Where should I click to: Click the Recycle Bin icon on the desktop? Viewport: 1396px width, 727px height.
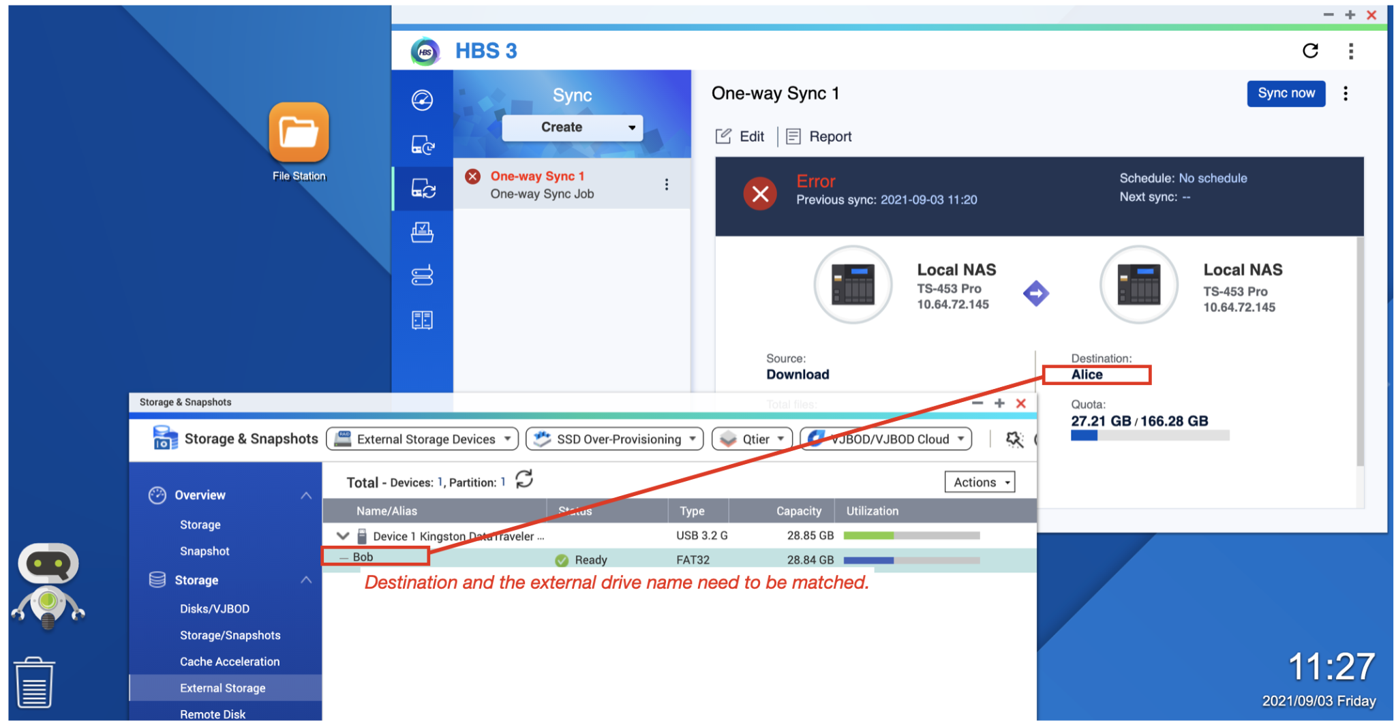(34, 681)
